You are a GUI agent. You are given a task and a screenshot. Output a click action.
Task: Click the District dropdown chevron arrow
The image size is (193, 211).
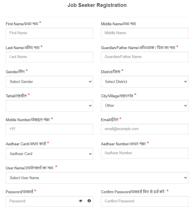(185, 82)
